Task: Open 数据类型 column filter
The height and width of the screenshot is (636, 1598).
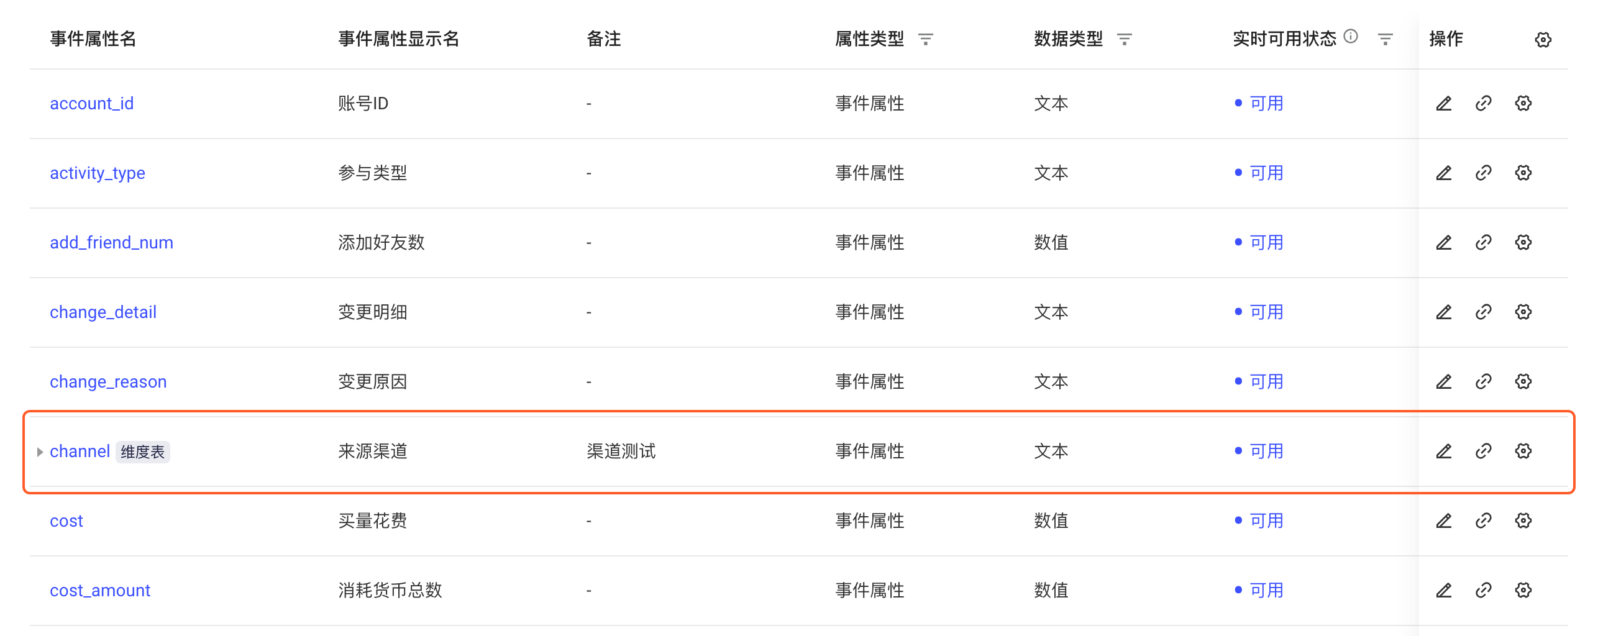Action: coord(1125,40)
